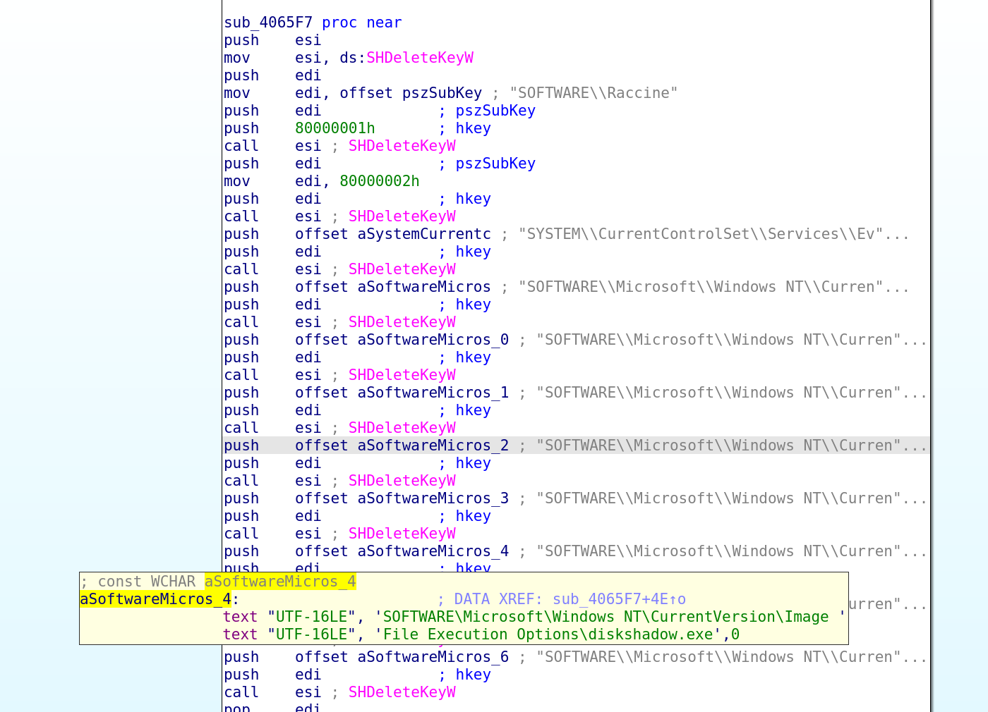
Task: Select the aSoftwareMicros_6 operand
Action: 433,657
